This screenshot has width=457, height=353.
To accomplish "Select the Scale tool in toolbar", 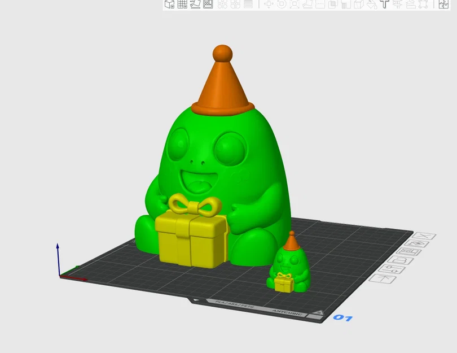I will 295,4.
